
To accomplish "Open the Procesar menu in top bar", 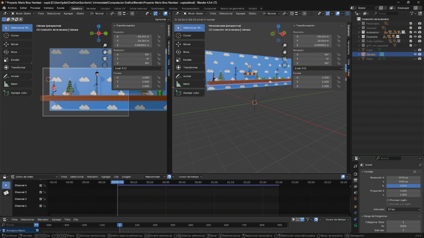I will tap(35, 8).
